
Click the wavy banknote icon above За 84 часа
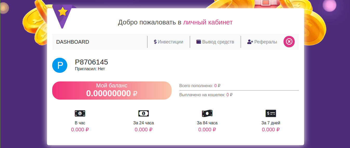point(207,113)
